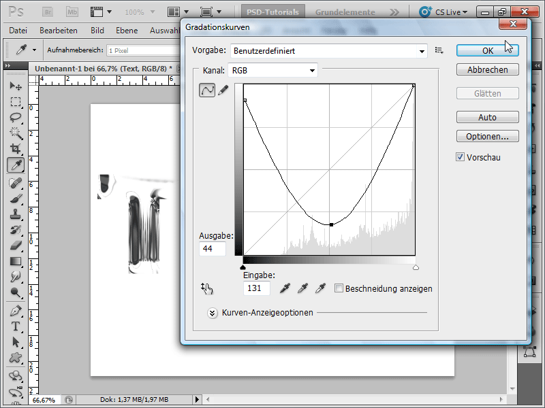
Task: Select the Path Selection tool
Action: click(16, 342)
